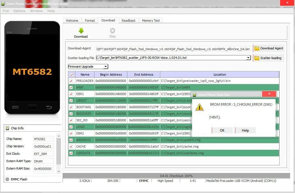Select the Download tab
This screenshot has width=295, height=193.
tap(108, 20)
